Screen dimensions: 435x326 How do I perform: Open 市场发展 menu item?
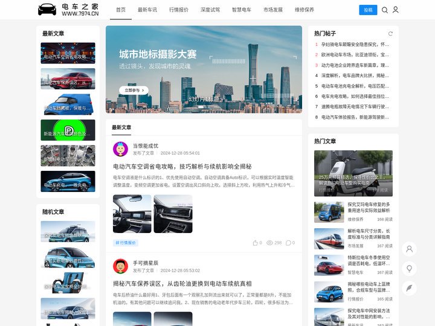coord(273,10)
